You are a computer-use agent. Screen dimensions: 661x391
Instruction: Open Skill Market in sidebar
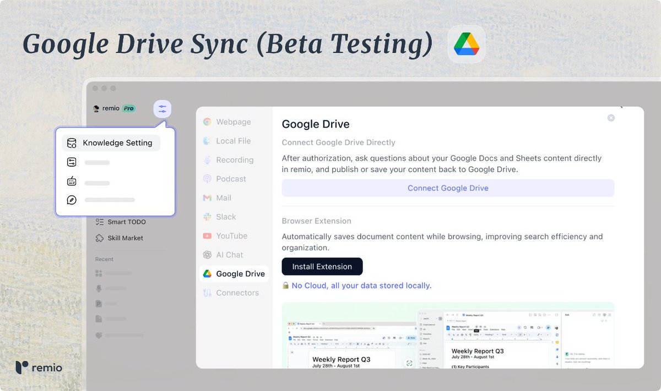click(x=119, y=238)
